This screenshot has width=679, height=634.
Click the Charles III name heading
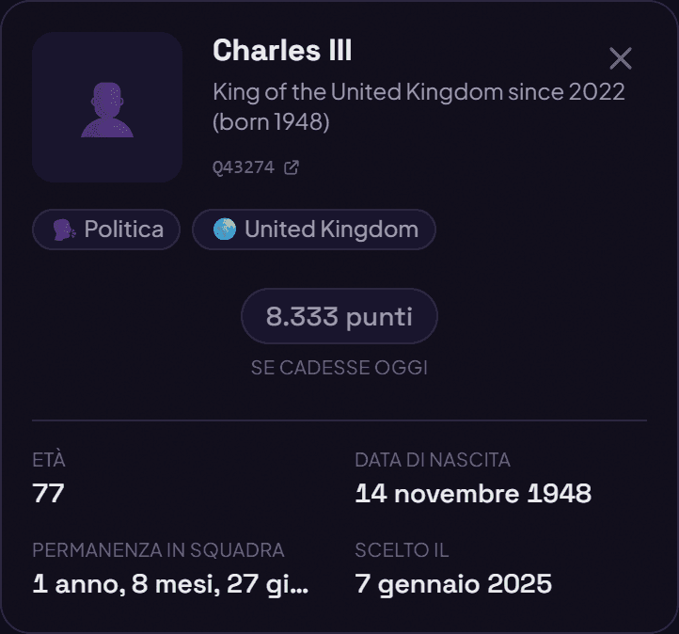click(x=282, y=50)
